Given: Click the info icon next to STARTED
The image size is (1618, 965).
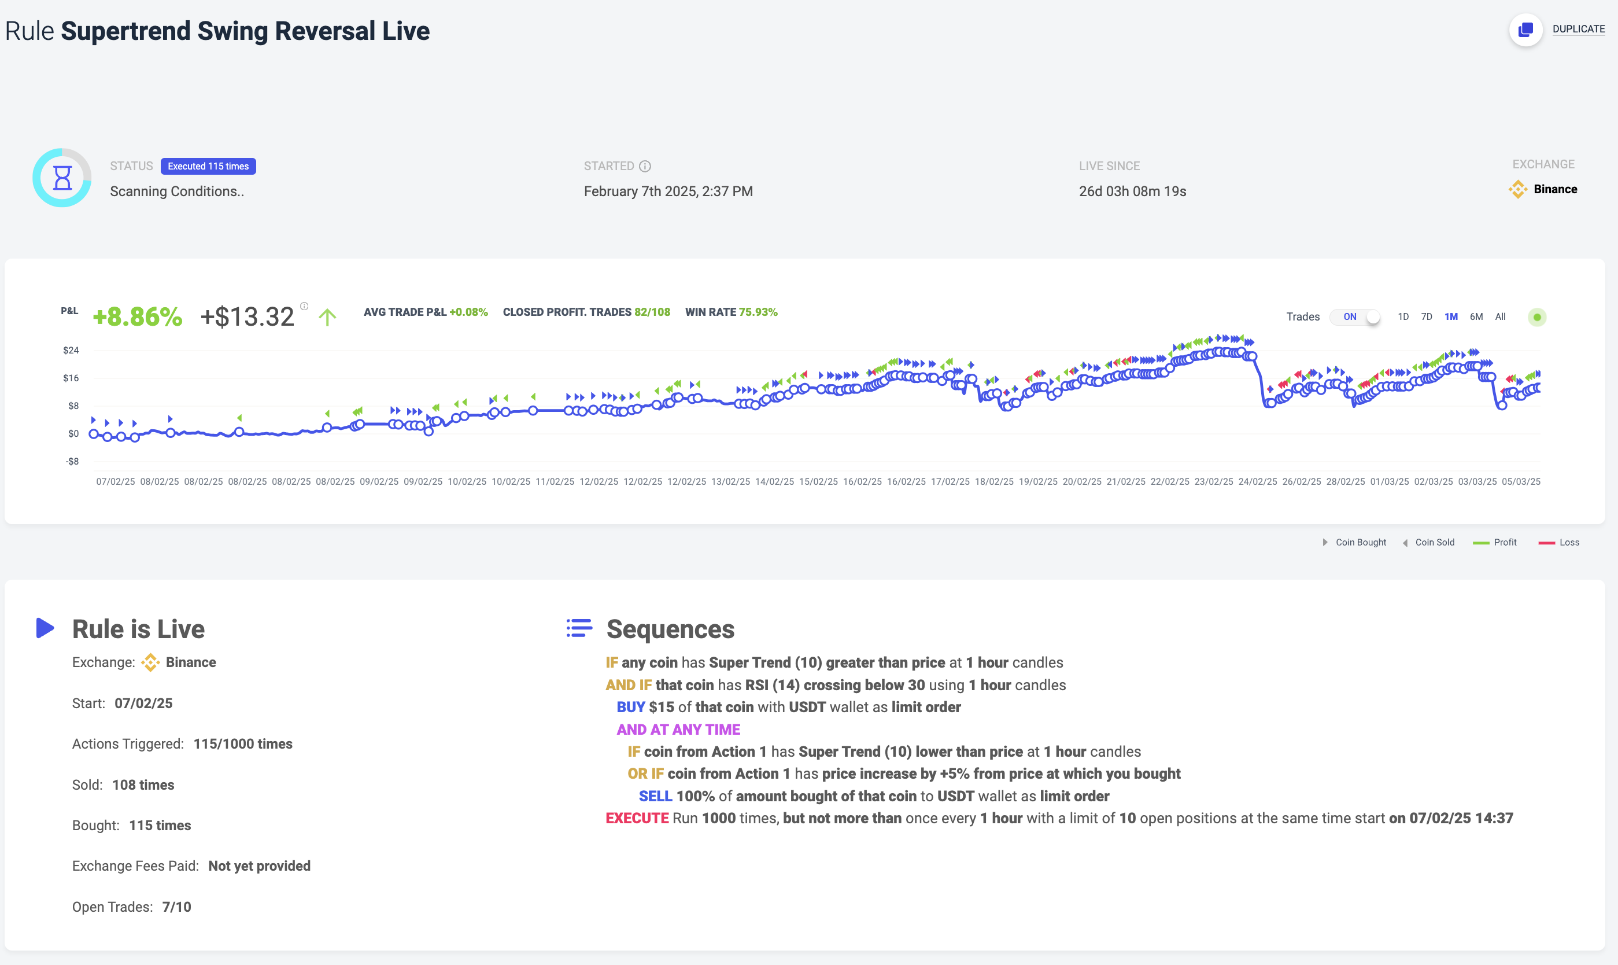Looking at the screenshot, I should pyautogui.click(x=645, y=167).
